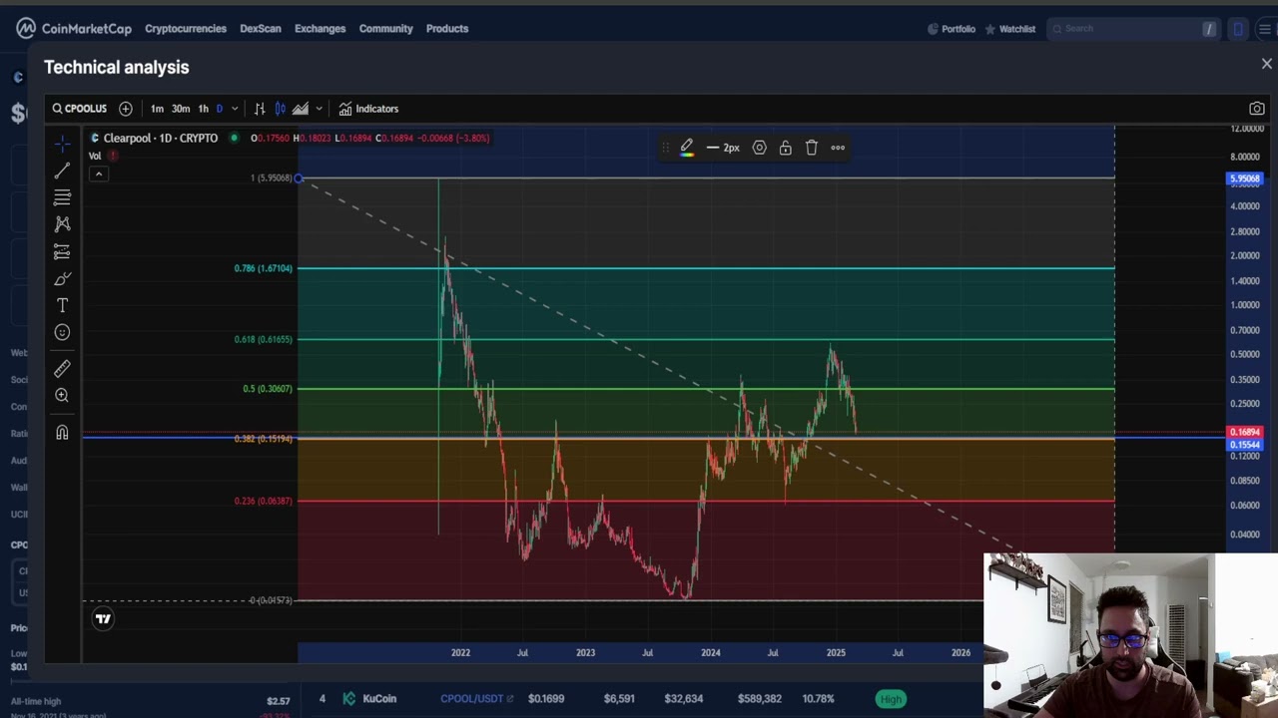Close the Technical analysis panel
1278x718 pixels.
click(1267, 64)
